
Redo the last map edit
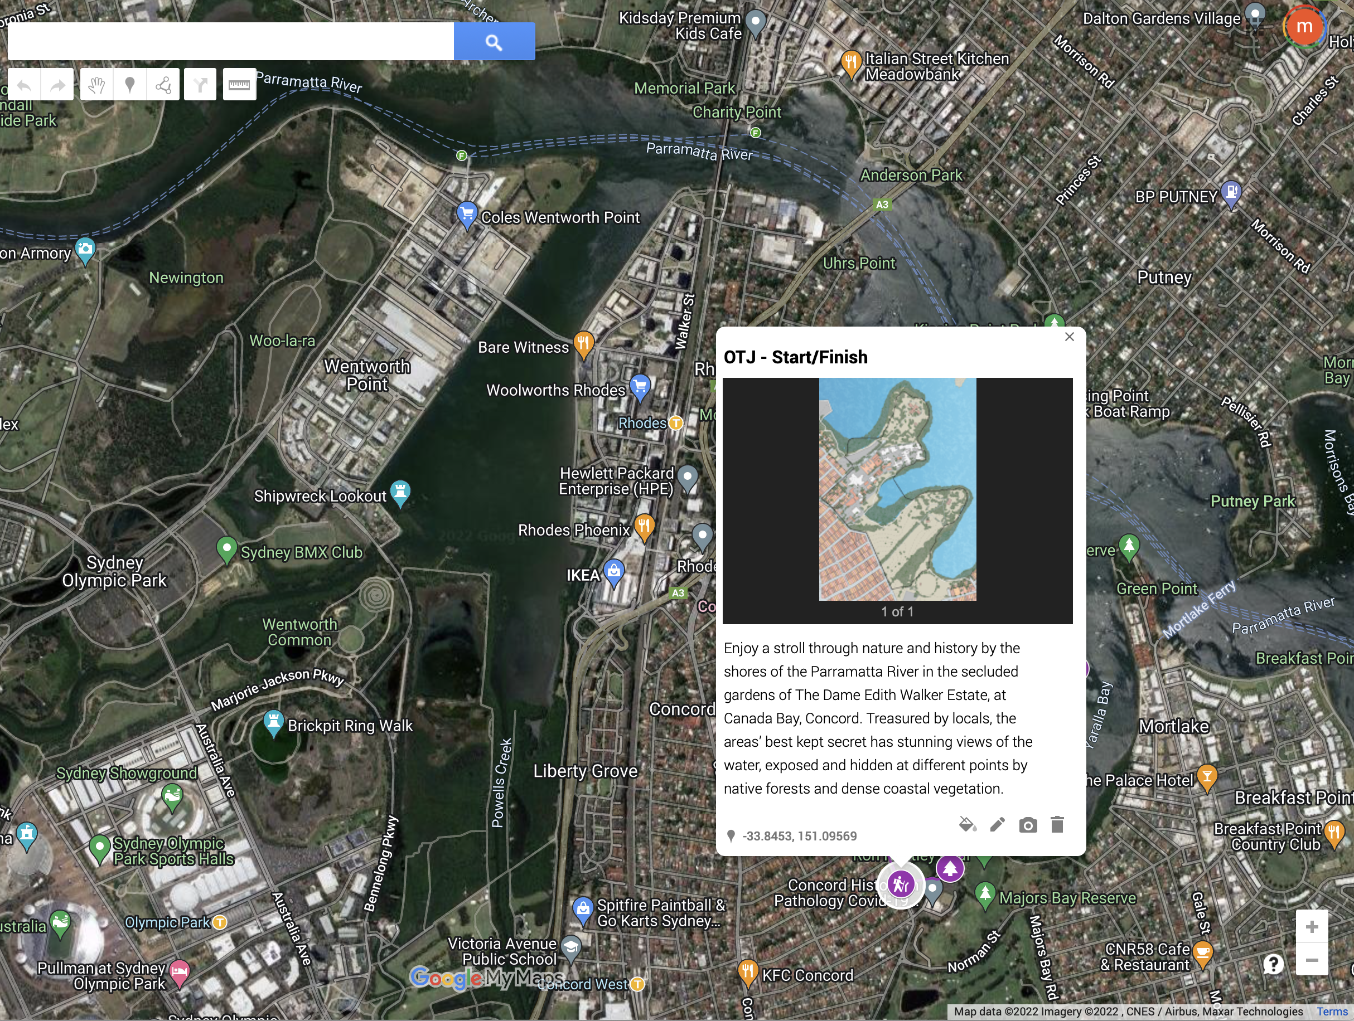coord(57,84)
